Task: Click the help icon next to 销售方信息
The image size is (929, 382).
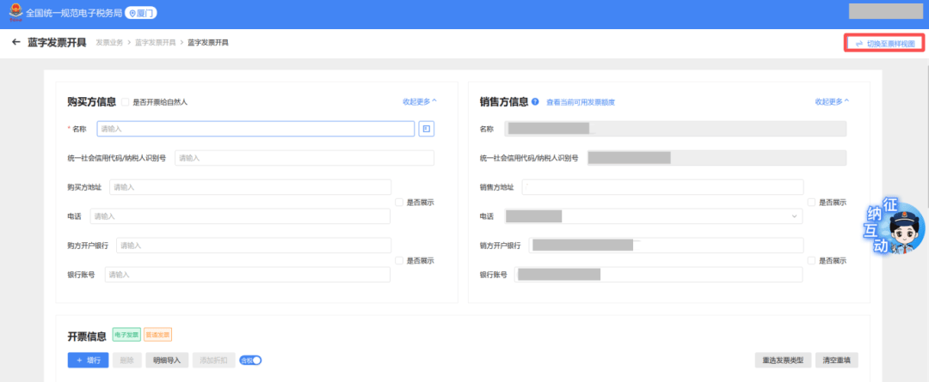Action: point(535,101)
